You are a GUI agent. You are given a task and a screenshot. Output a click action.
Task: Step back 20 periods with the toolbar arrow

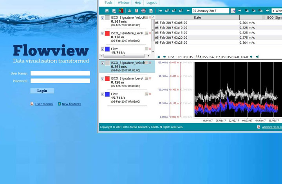click(167, 11)
